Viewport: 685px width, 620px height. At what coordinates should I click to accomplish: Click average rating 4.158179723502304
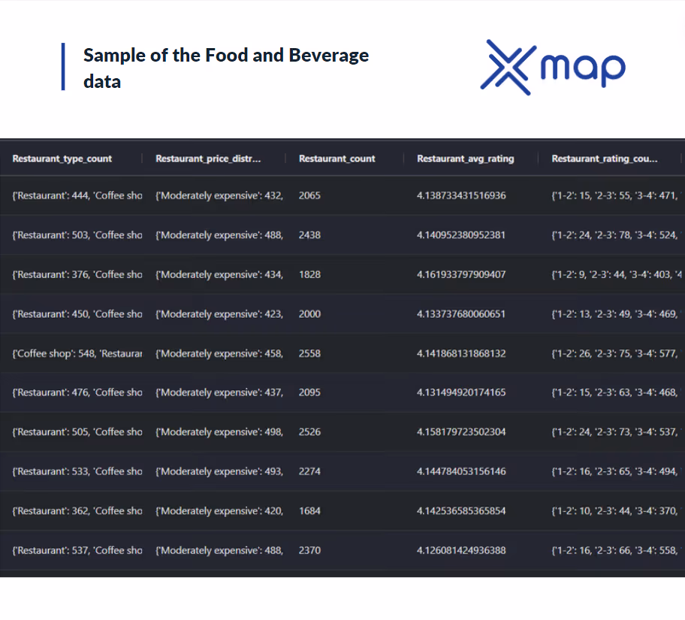click(x=461, y=432)
